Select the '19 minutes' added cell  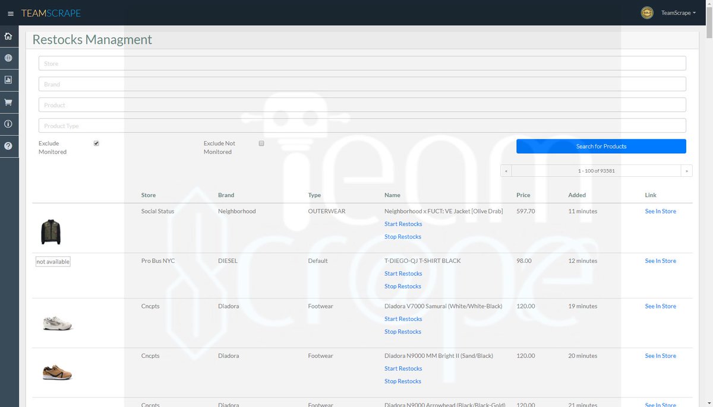[583, 306]
